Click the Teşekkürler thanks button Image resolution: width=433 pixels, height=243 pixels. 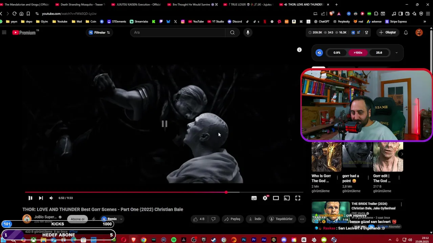tap(281, 219)
